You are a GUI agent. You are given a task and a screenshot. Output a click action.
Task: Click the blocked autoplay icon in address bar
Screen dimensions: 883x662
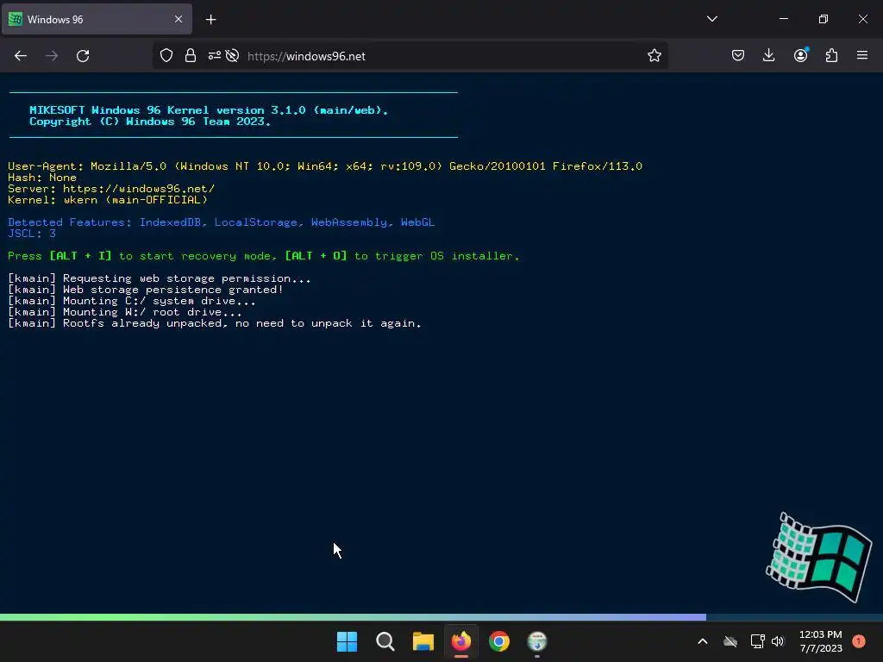tap(232, 56)
